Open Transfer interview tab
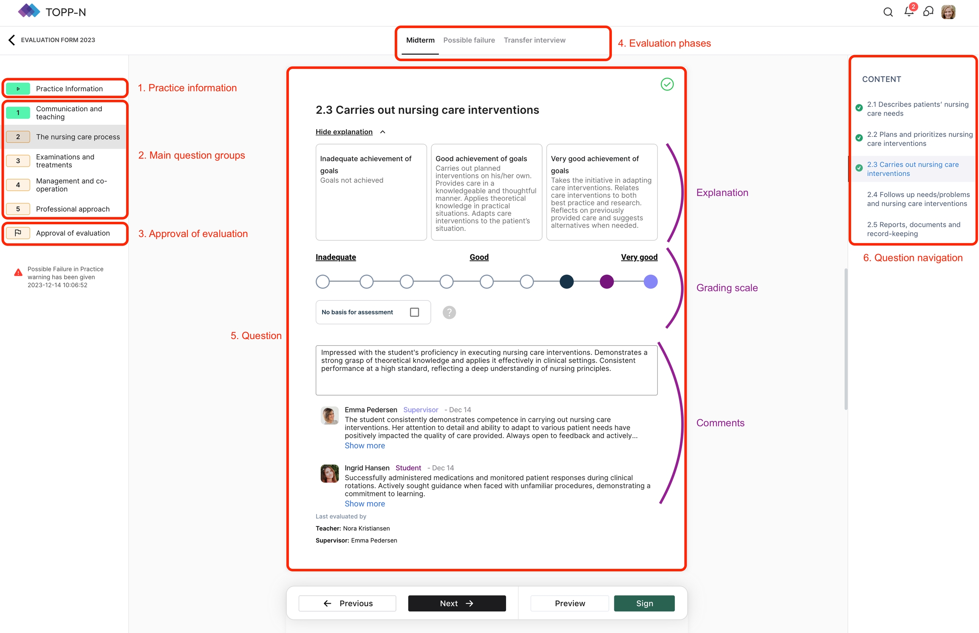Screen dimensions: 979x633 pyautogui.click(x=534, y=40)
